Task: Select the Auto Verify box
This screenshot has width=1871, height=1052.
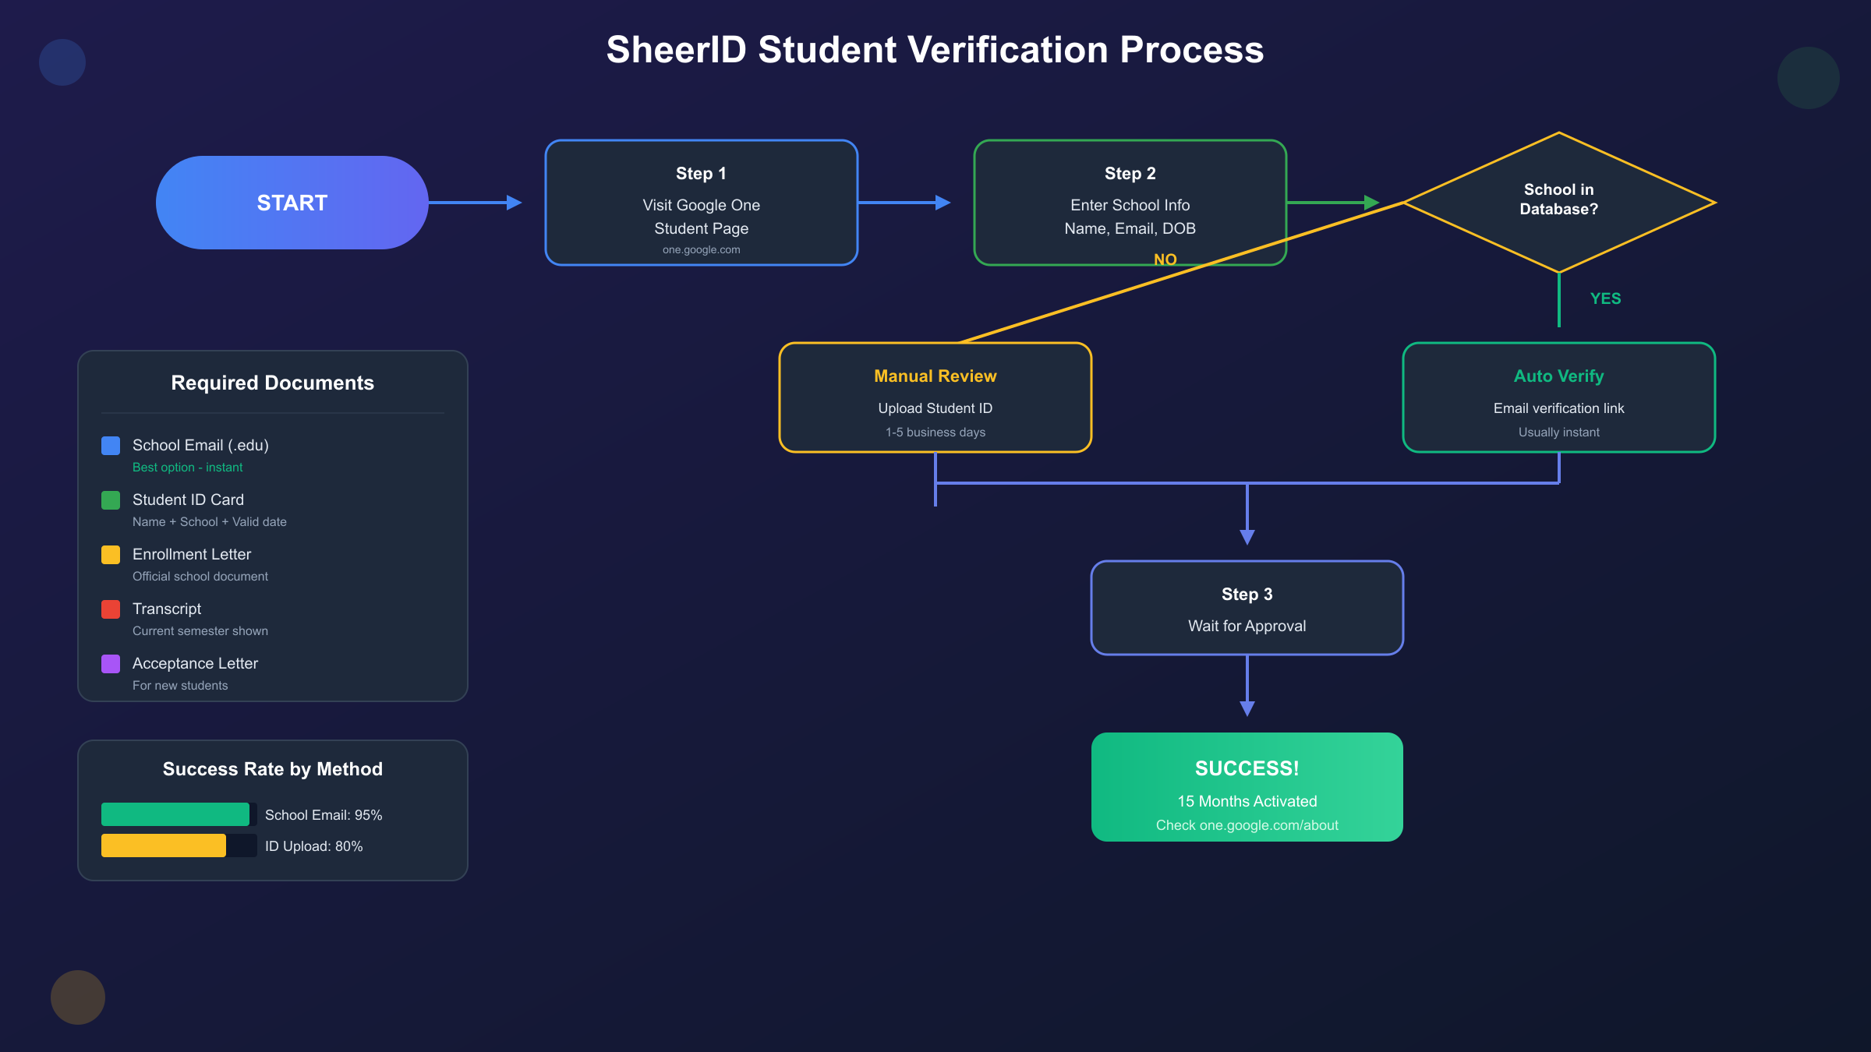Action: (1558, 397)
